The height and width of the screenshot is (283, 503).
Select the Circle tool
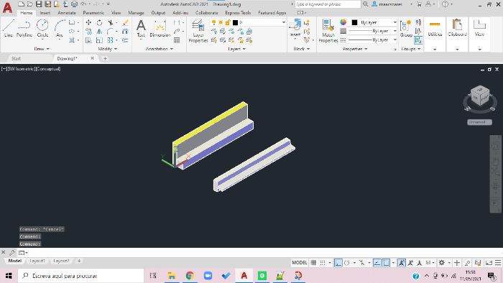[42, 28]
